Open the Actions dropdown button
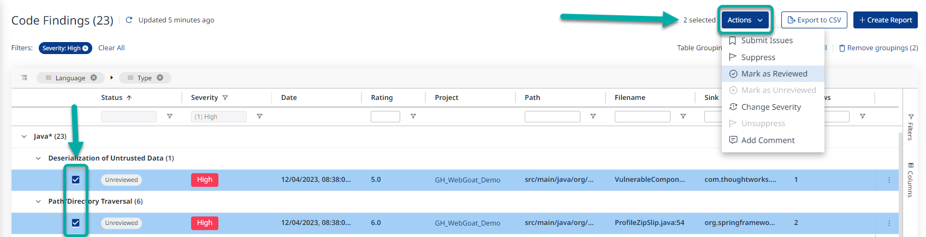Viewport: 926px width, 237px height. (745, 20)
